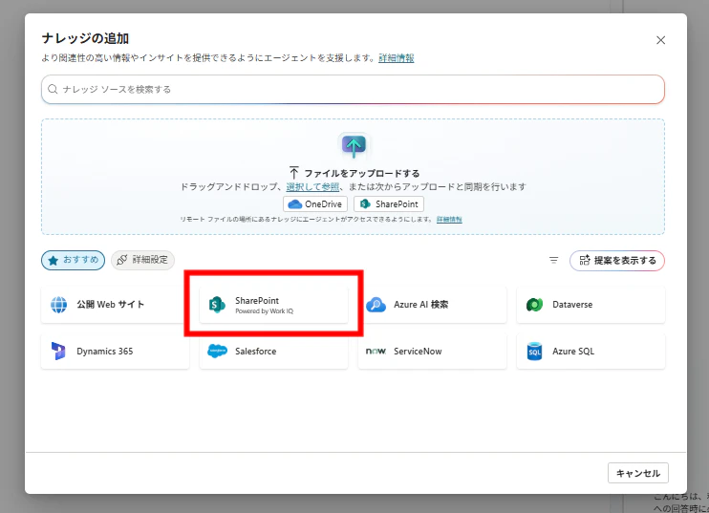
Task: Click the ファイルをアップロードする heading text
Action: (x=362, y=173)
